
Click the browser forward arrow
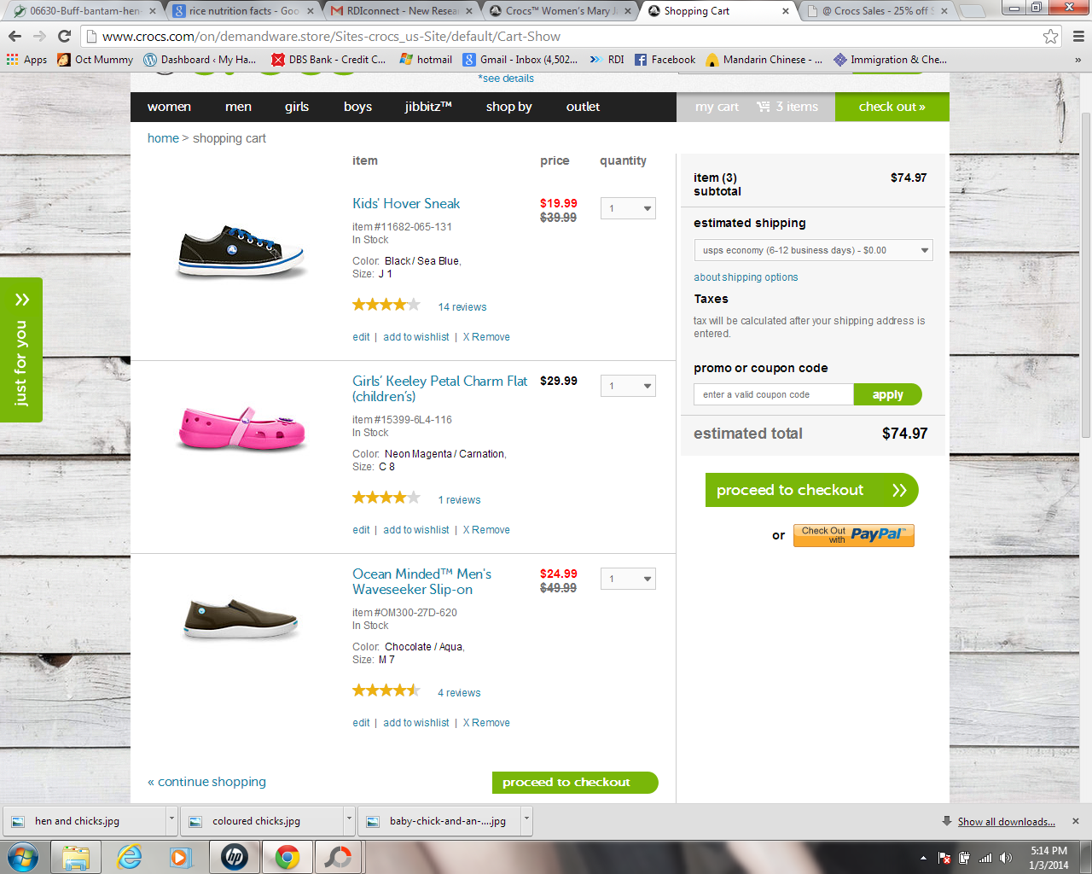point(39,36)
